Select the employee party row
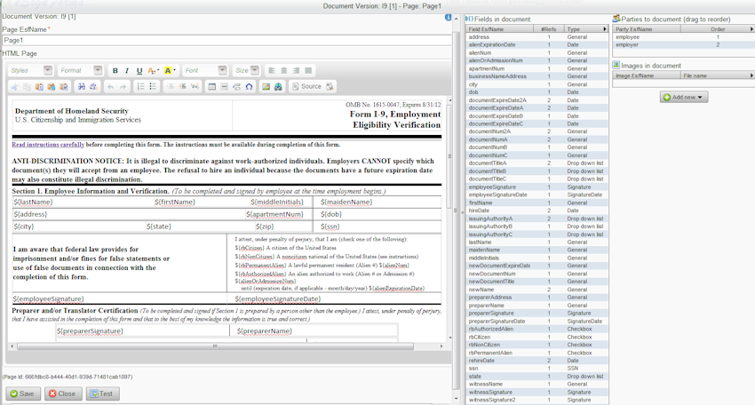755x405 pixels. (x=684, y=37)
